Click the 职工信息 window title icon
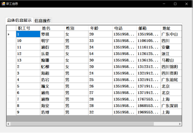The height and width of the screenshot is (133, 193). [x=3, y=4]
